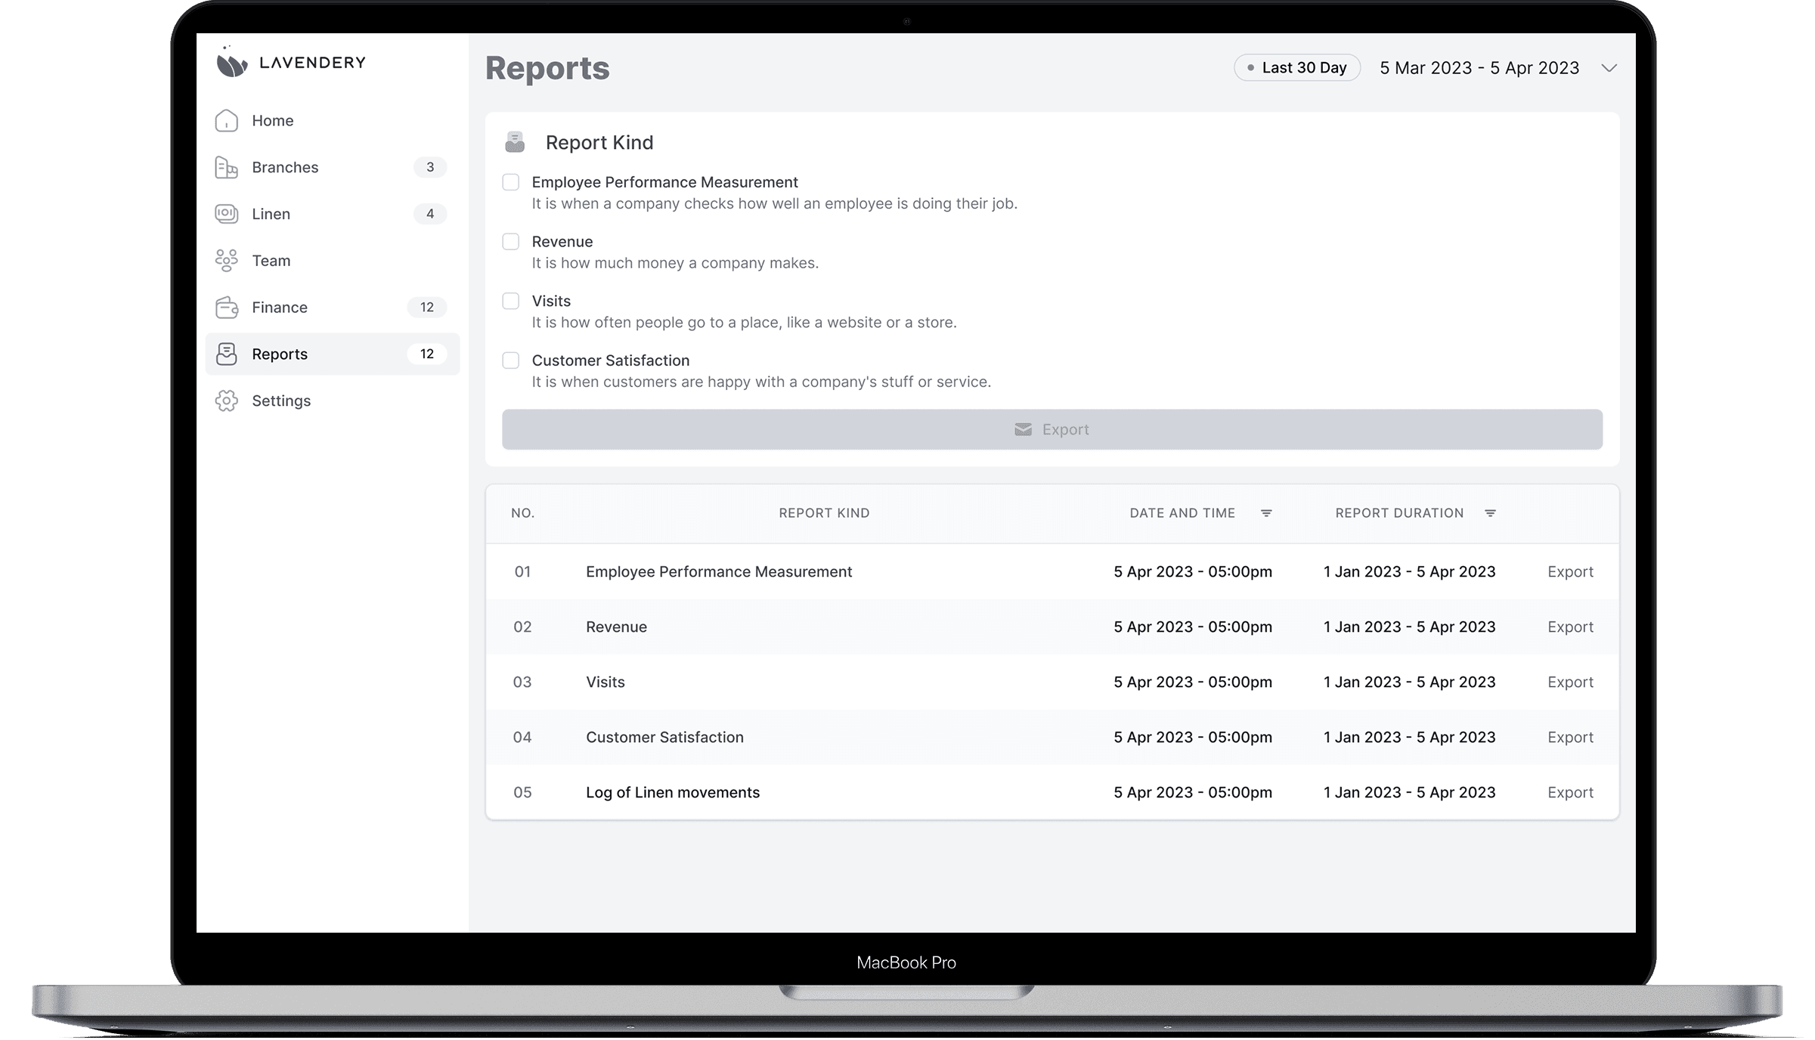Image resolution: width=1815 pixels, height=1040 pixels.
Task: Tick the Revenue report checkbox
Action: tap(511, 242)
